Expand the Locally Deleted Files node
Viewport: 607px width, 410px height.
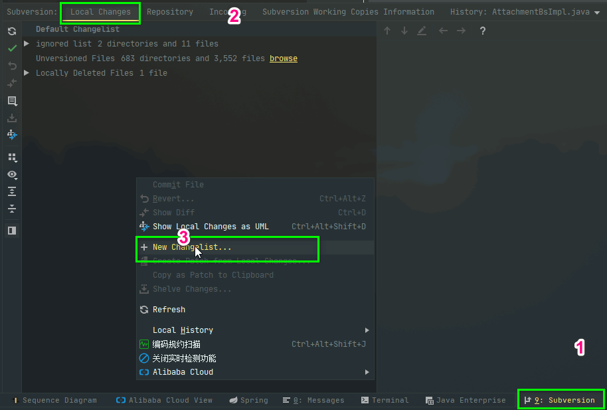pyautogui.click(x=27, y=72)
